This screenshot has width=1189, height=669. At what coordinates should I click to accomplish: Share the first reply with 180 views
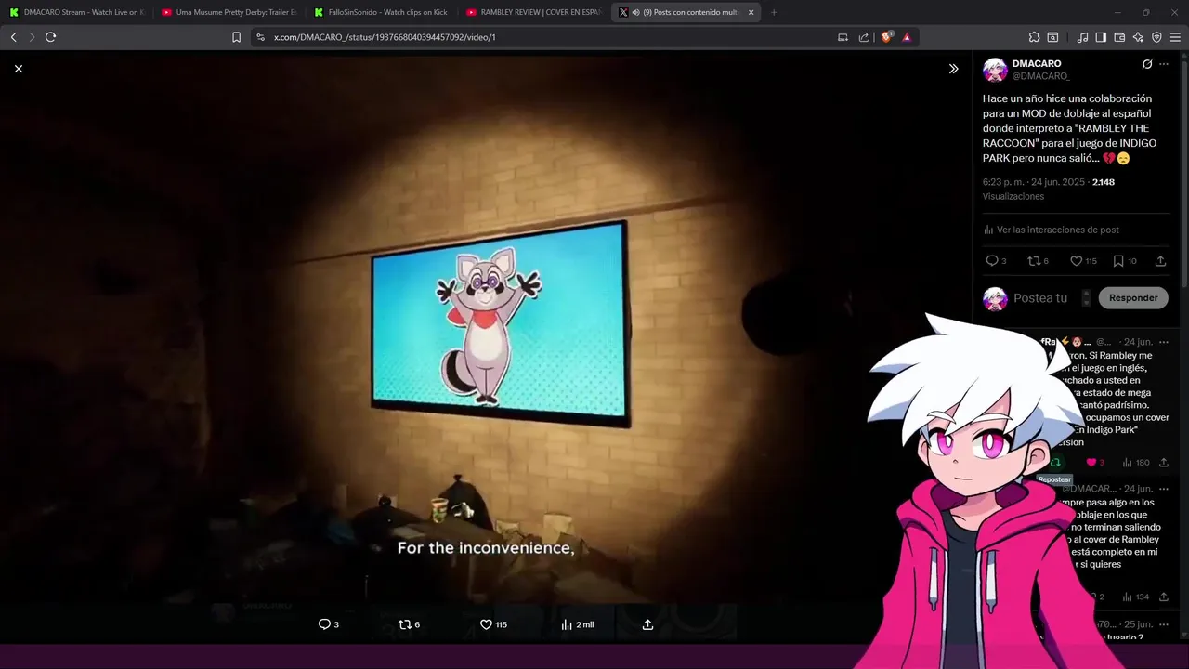point(1164,462)
